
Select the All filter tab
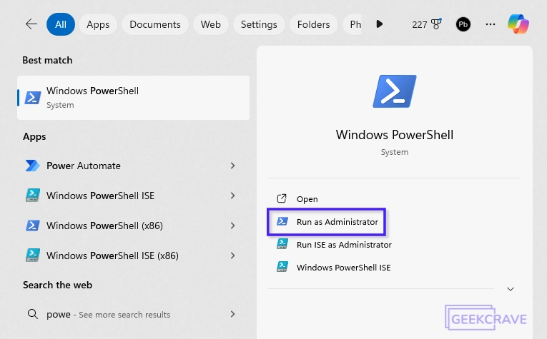click(61, 24)
